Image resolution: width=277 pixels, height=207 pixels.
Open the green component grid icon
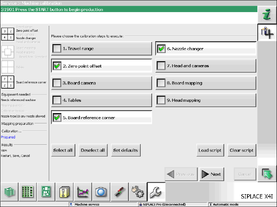tap(27, 192)
